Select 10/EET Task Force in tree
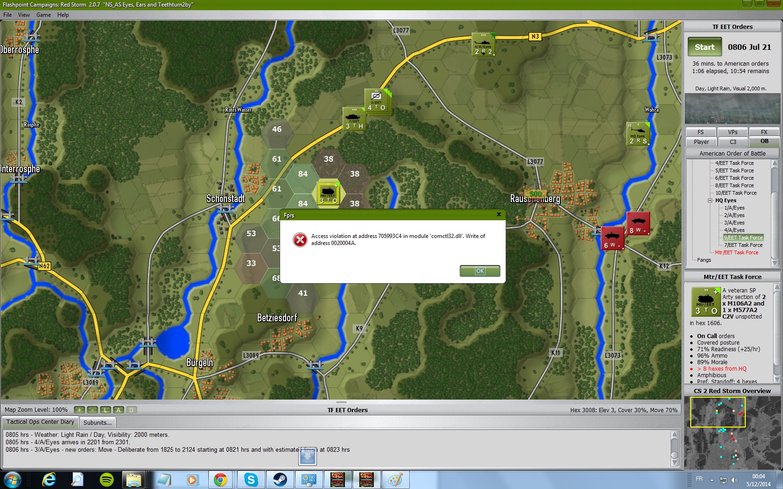The width and height of the screenshot is (783, 489). click(x=736, y=193)
